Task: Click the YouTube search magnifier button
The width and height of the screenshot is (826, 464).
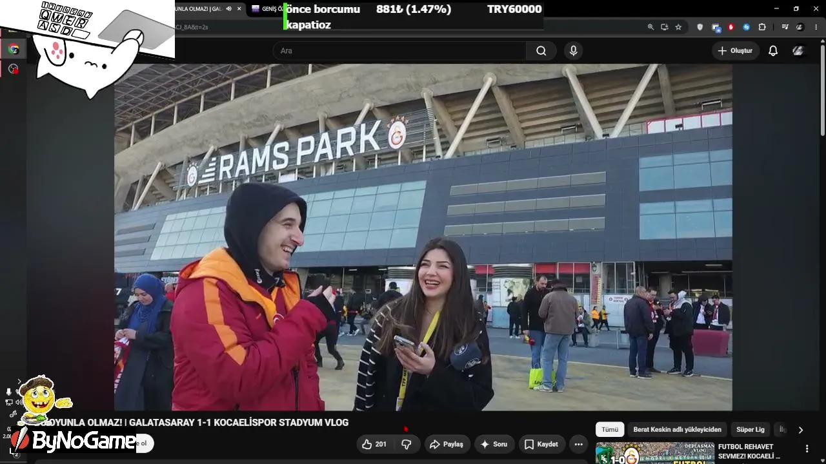Action: tap(541, 51)
